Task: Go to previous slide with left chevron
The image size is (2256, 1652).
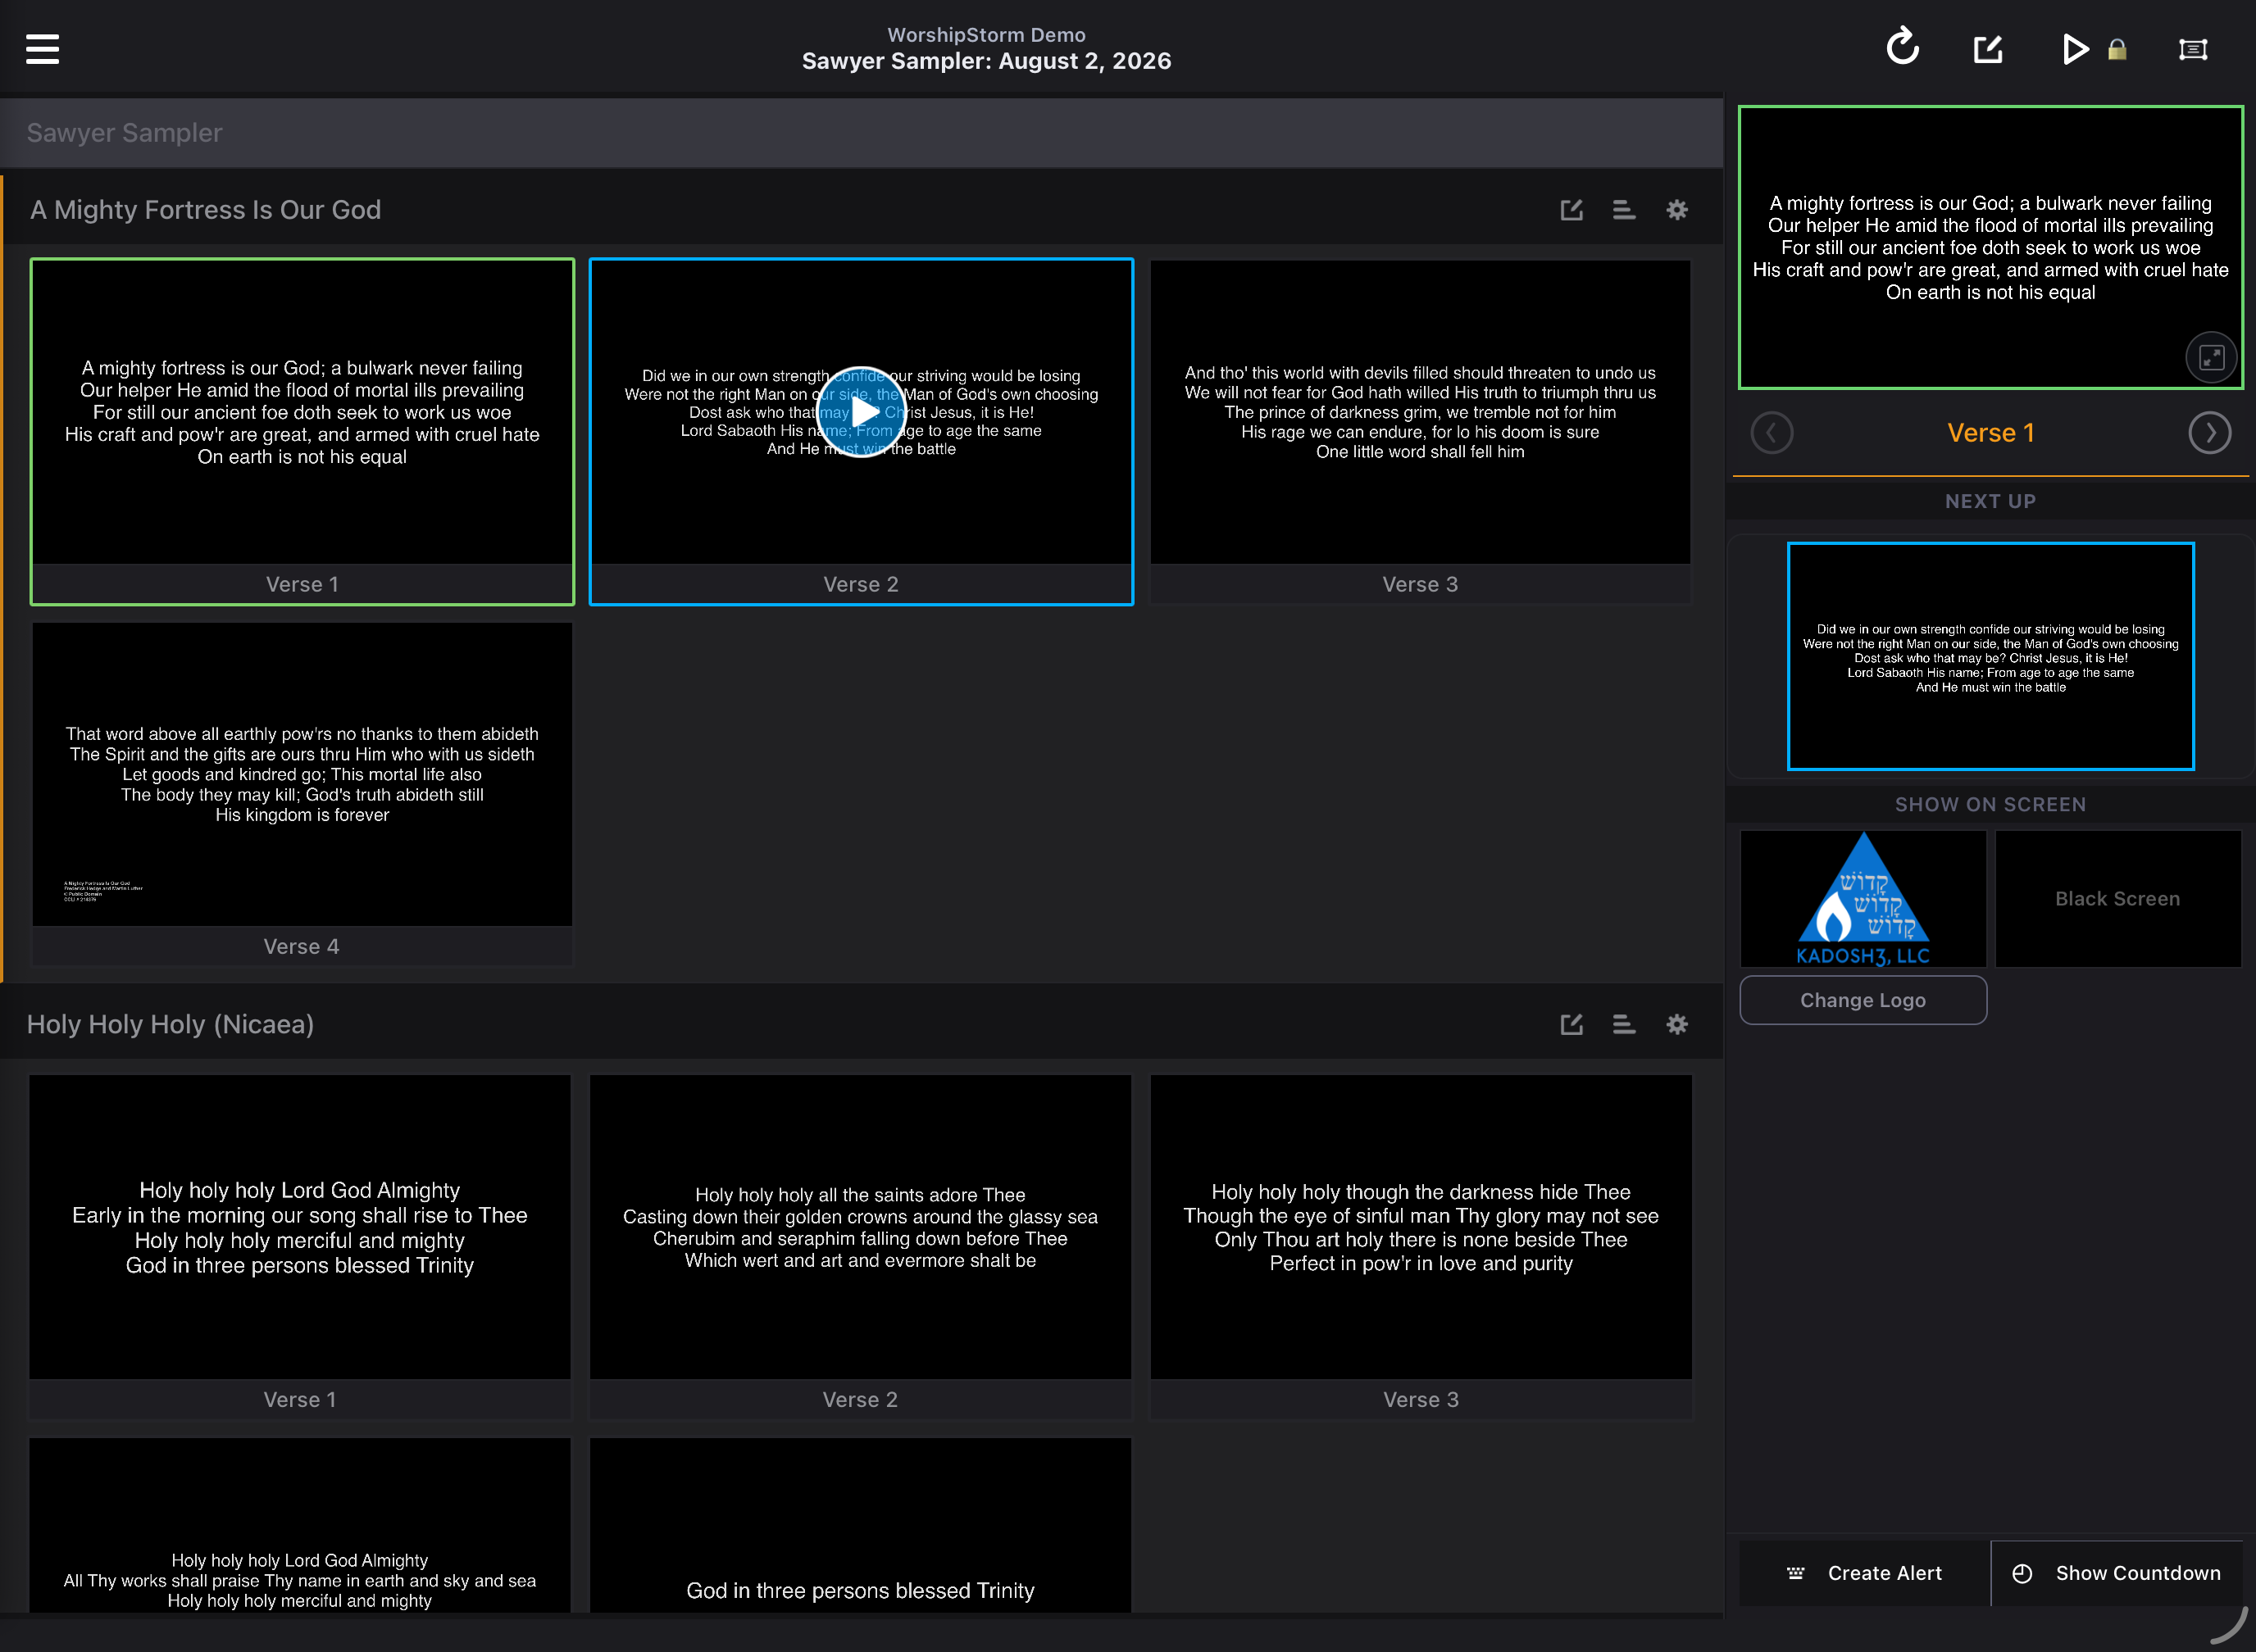Action: tap(1772, 433)
